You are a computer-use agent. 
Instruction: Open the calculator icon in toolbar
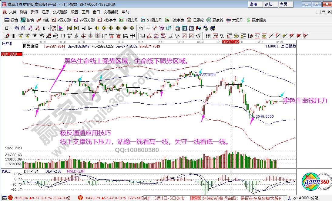point(184,28)
